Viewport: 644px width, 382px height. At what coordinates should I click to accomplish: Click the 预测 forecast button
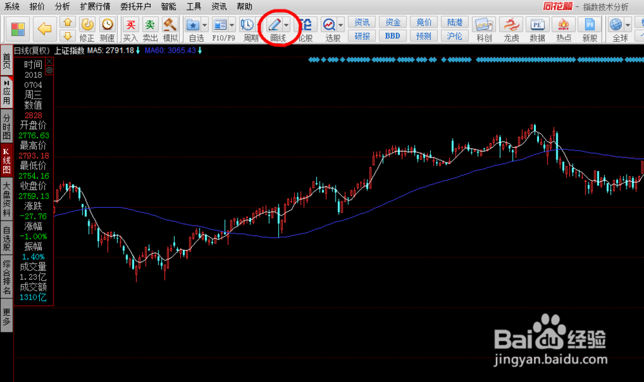pos(424,36)
